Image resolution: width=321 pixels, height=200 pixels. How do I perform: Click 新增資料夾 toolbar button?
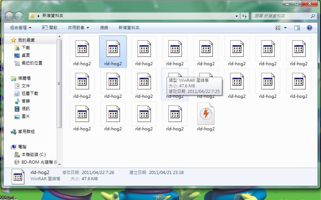click(129, 28)
